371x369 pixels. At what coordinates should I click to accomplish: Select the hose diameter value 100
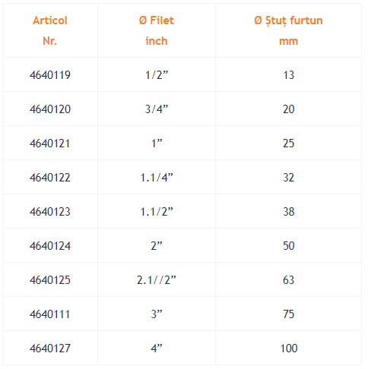pyautogui.click(x=288, y=348)
